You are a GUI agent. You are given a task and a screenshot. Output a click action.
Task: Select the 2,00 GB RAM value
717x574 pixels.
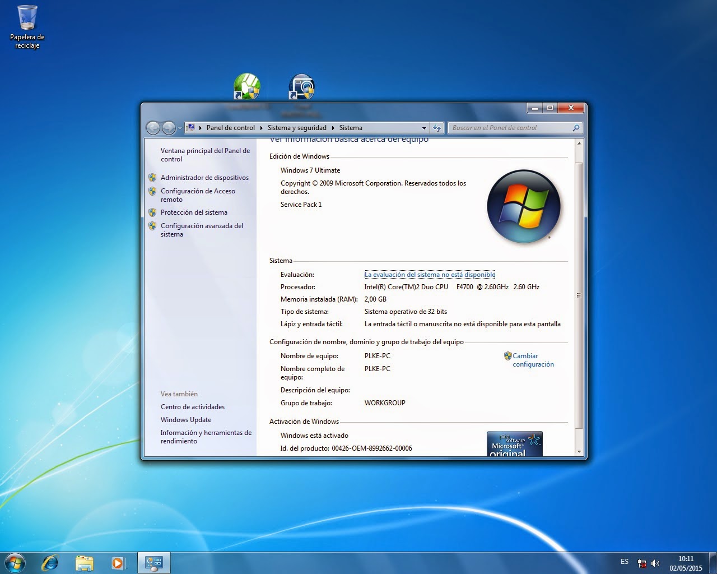375,299
